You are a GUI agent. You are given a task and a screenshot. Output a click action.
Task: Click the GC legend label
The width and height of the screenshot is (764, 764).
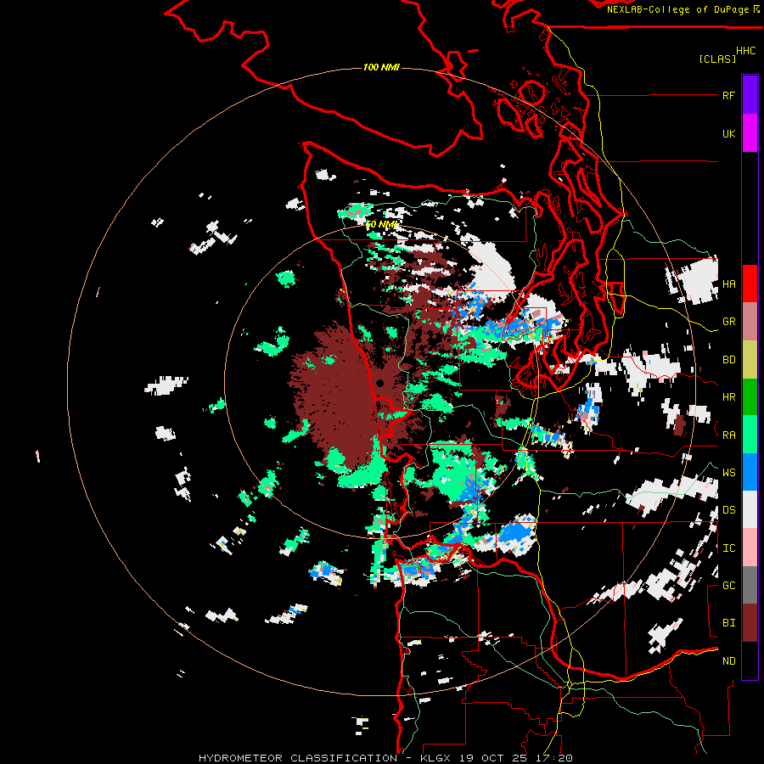728,586
